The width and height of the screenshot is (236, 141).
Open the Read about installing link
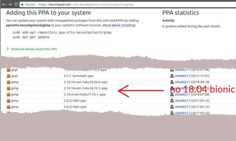pyautogui.click(x=119, y=25)
